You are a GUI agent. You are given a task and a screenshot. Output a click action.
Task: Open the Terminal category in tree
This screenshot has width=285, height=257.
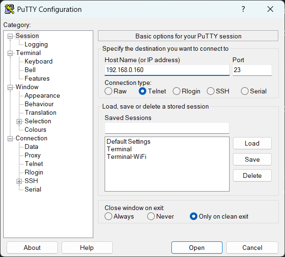click(x=28, y=53)
